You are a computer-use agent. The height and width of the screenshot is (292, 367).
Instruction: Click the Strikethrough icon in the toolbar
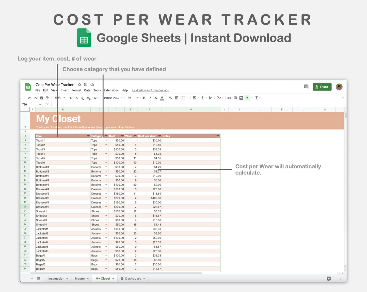156,98
